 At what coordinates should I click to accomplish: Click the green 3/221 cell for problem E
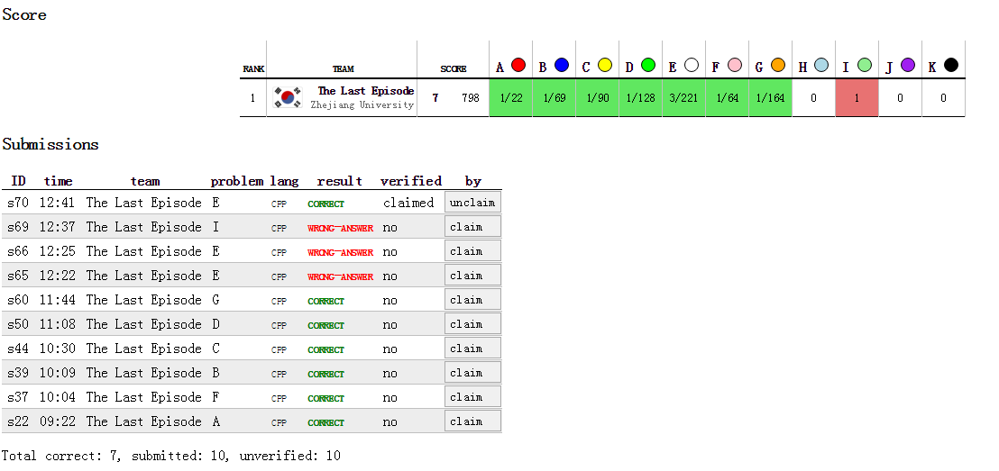[683, 98]
